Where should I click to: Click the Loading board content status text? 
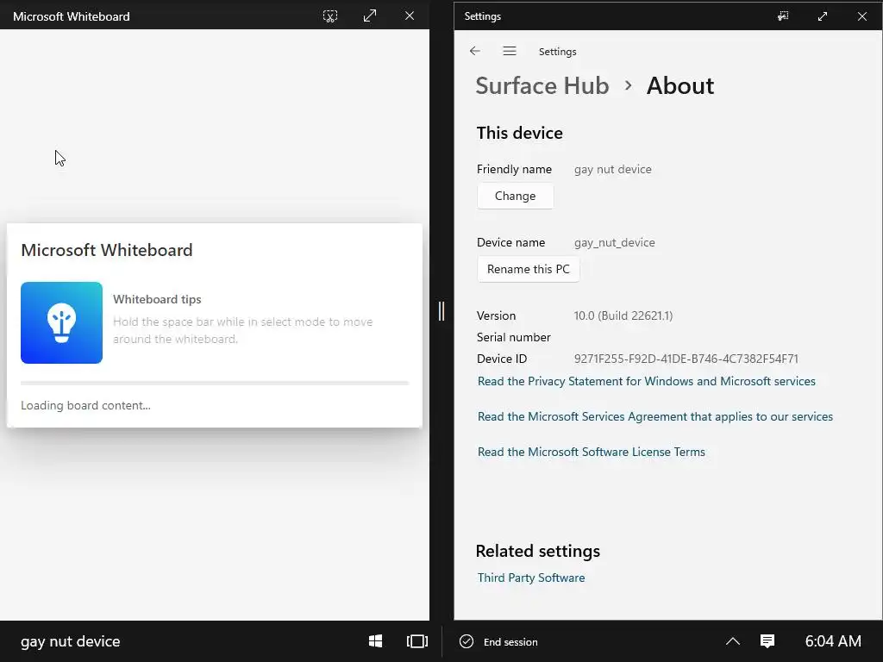(85, 405)
